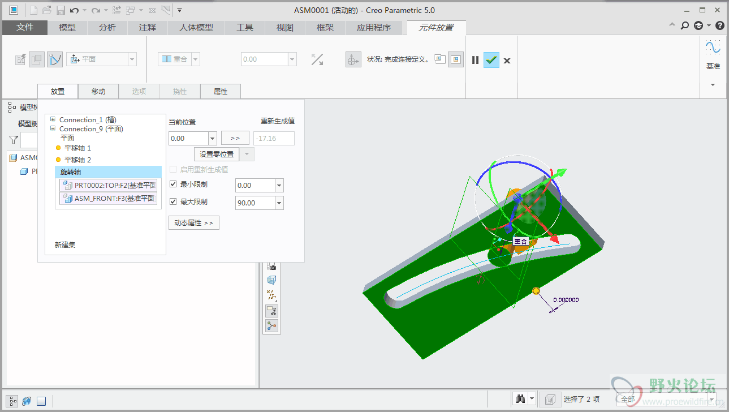Click the Redo arrow icon
Viewport: 729px width, 412px height.
pos(96,10)
